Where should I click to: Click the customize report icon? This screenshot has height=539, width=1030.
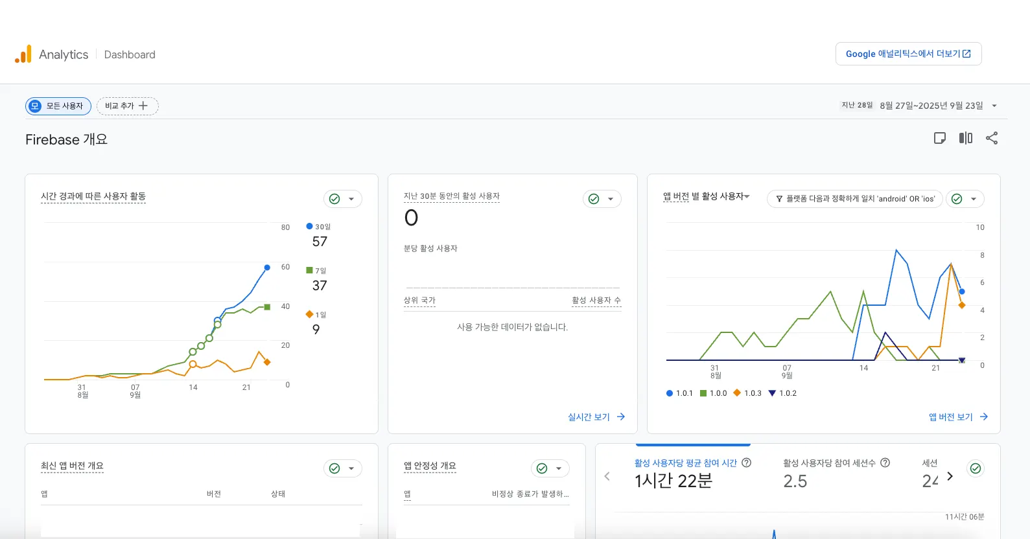coord(939,138)
